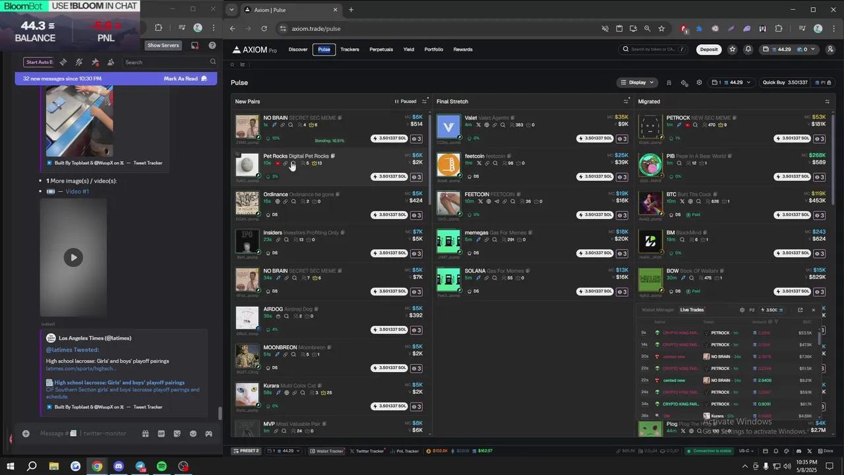The height and width of the screenshot is (475, 844).
Task: Select the Pulse tab
Action: 324,49
